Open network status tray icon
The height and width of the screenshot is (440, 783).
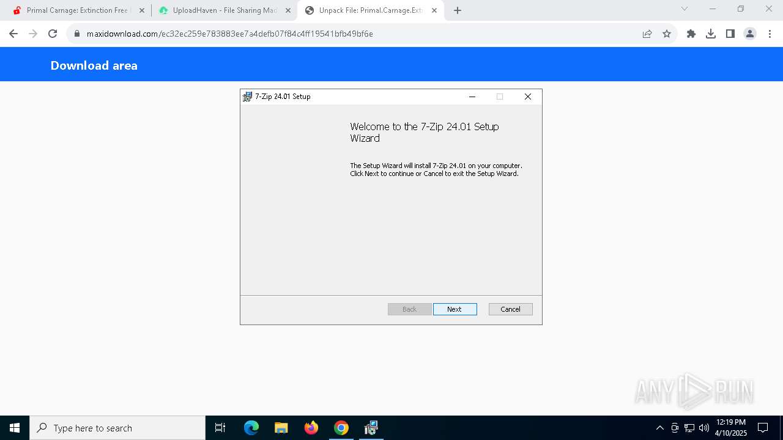point(689,428)
